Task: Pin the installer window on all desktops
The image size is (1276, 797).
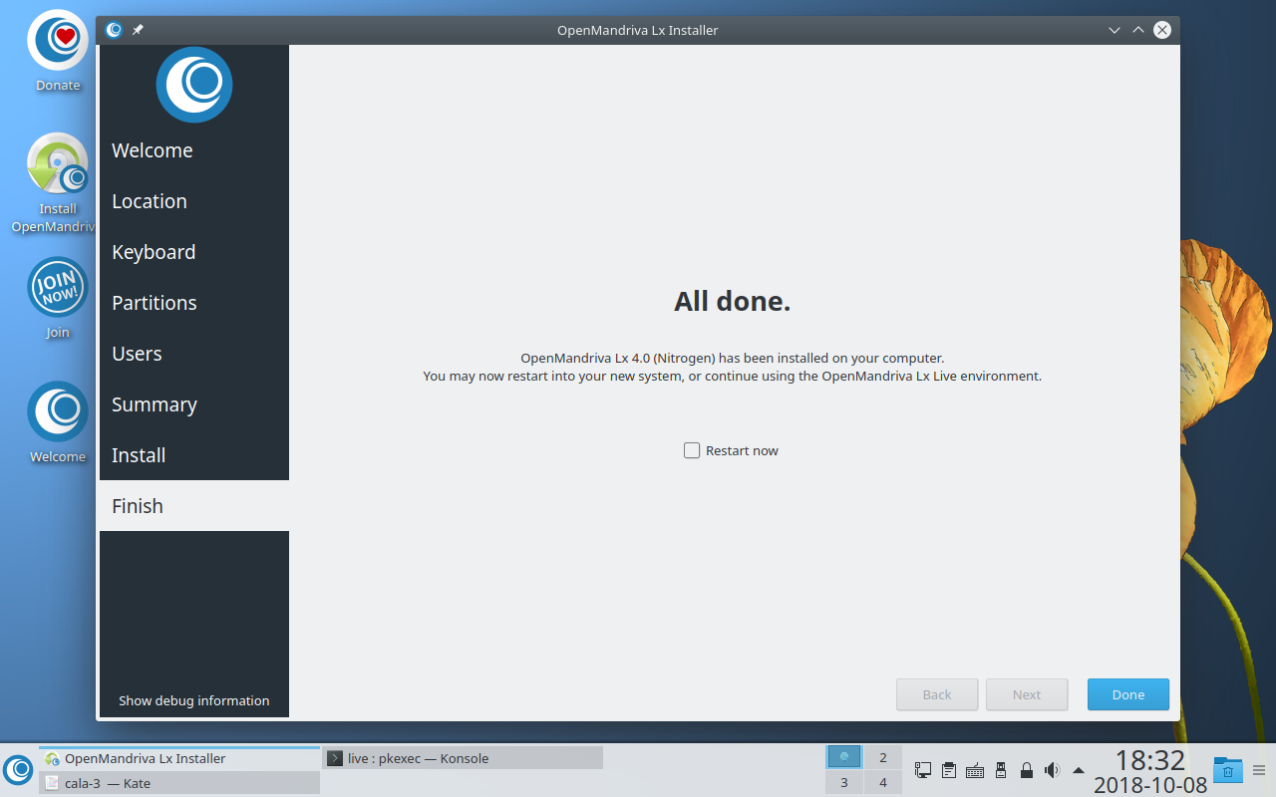Action: 138,30
